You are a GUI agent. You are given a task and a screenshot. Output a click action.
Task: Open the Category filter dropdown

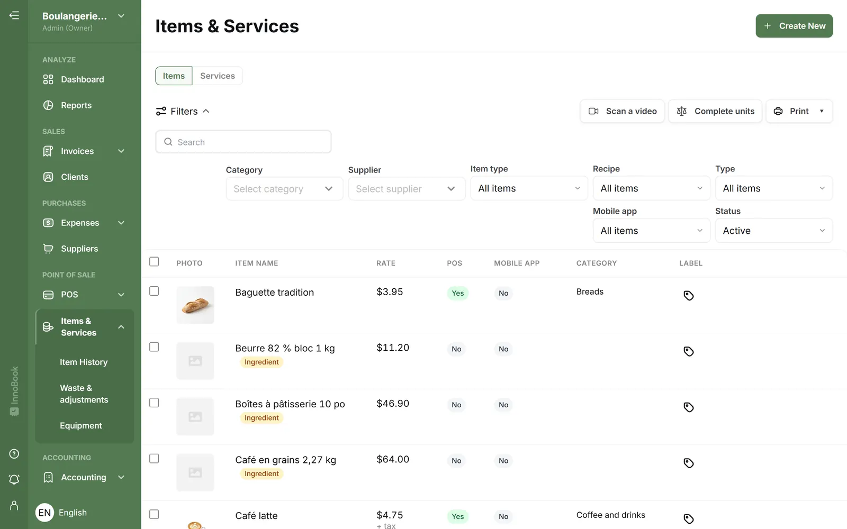[x=284, y=189]
